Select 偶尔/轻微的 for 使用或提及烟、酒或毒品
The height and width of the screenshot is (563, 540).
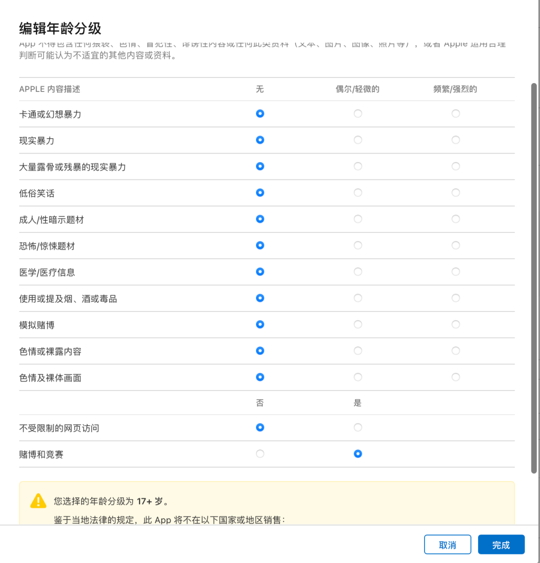(357, 298)
